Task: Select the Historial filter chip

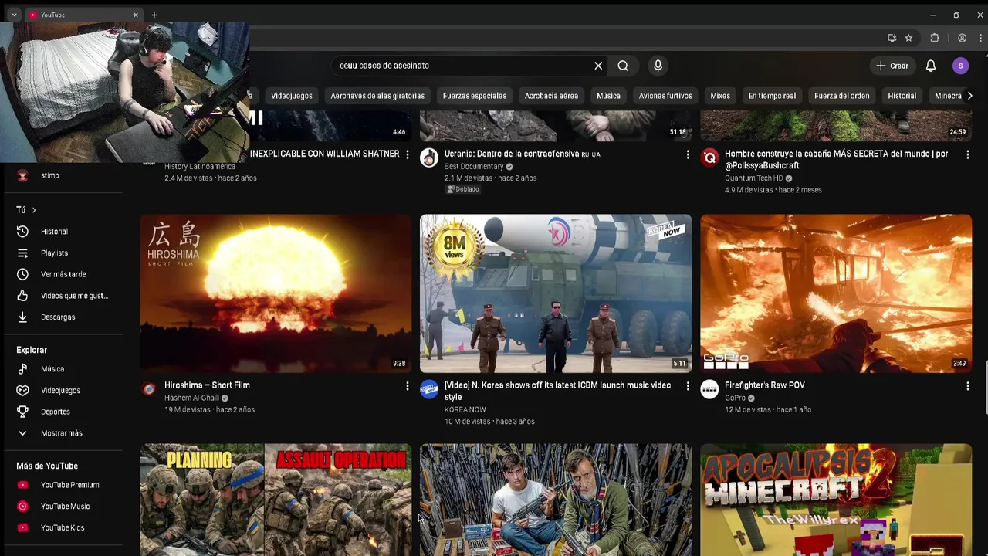Action: pyautogui.click(x=902, y=96)
